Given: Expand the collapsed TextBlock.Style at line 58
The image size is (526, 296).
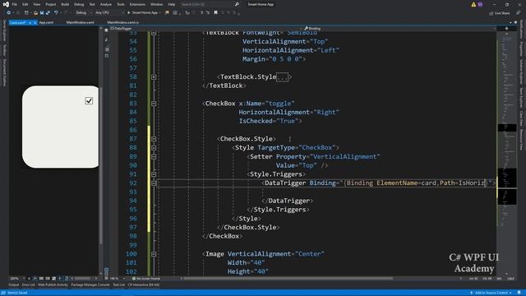Looking at the screenshot, I should coord(154,76).
